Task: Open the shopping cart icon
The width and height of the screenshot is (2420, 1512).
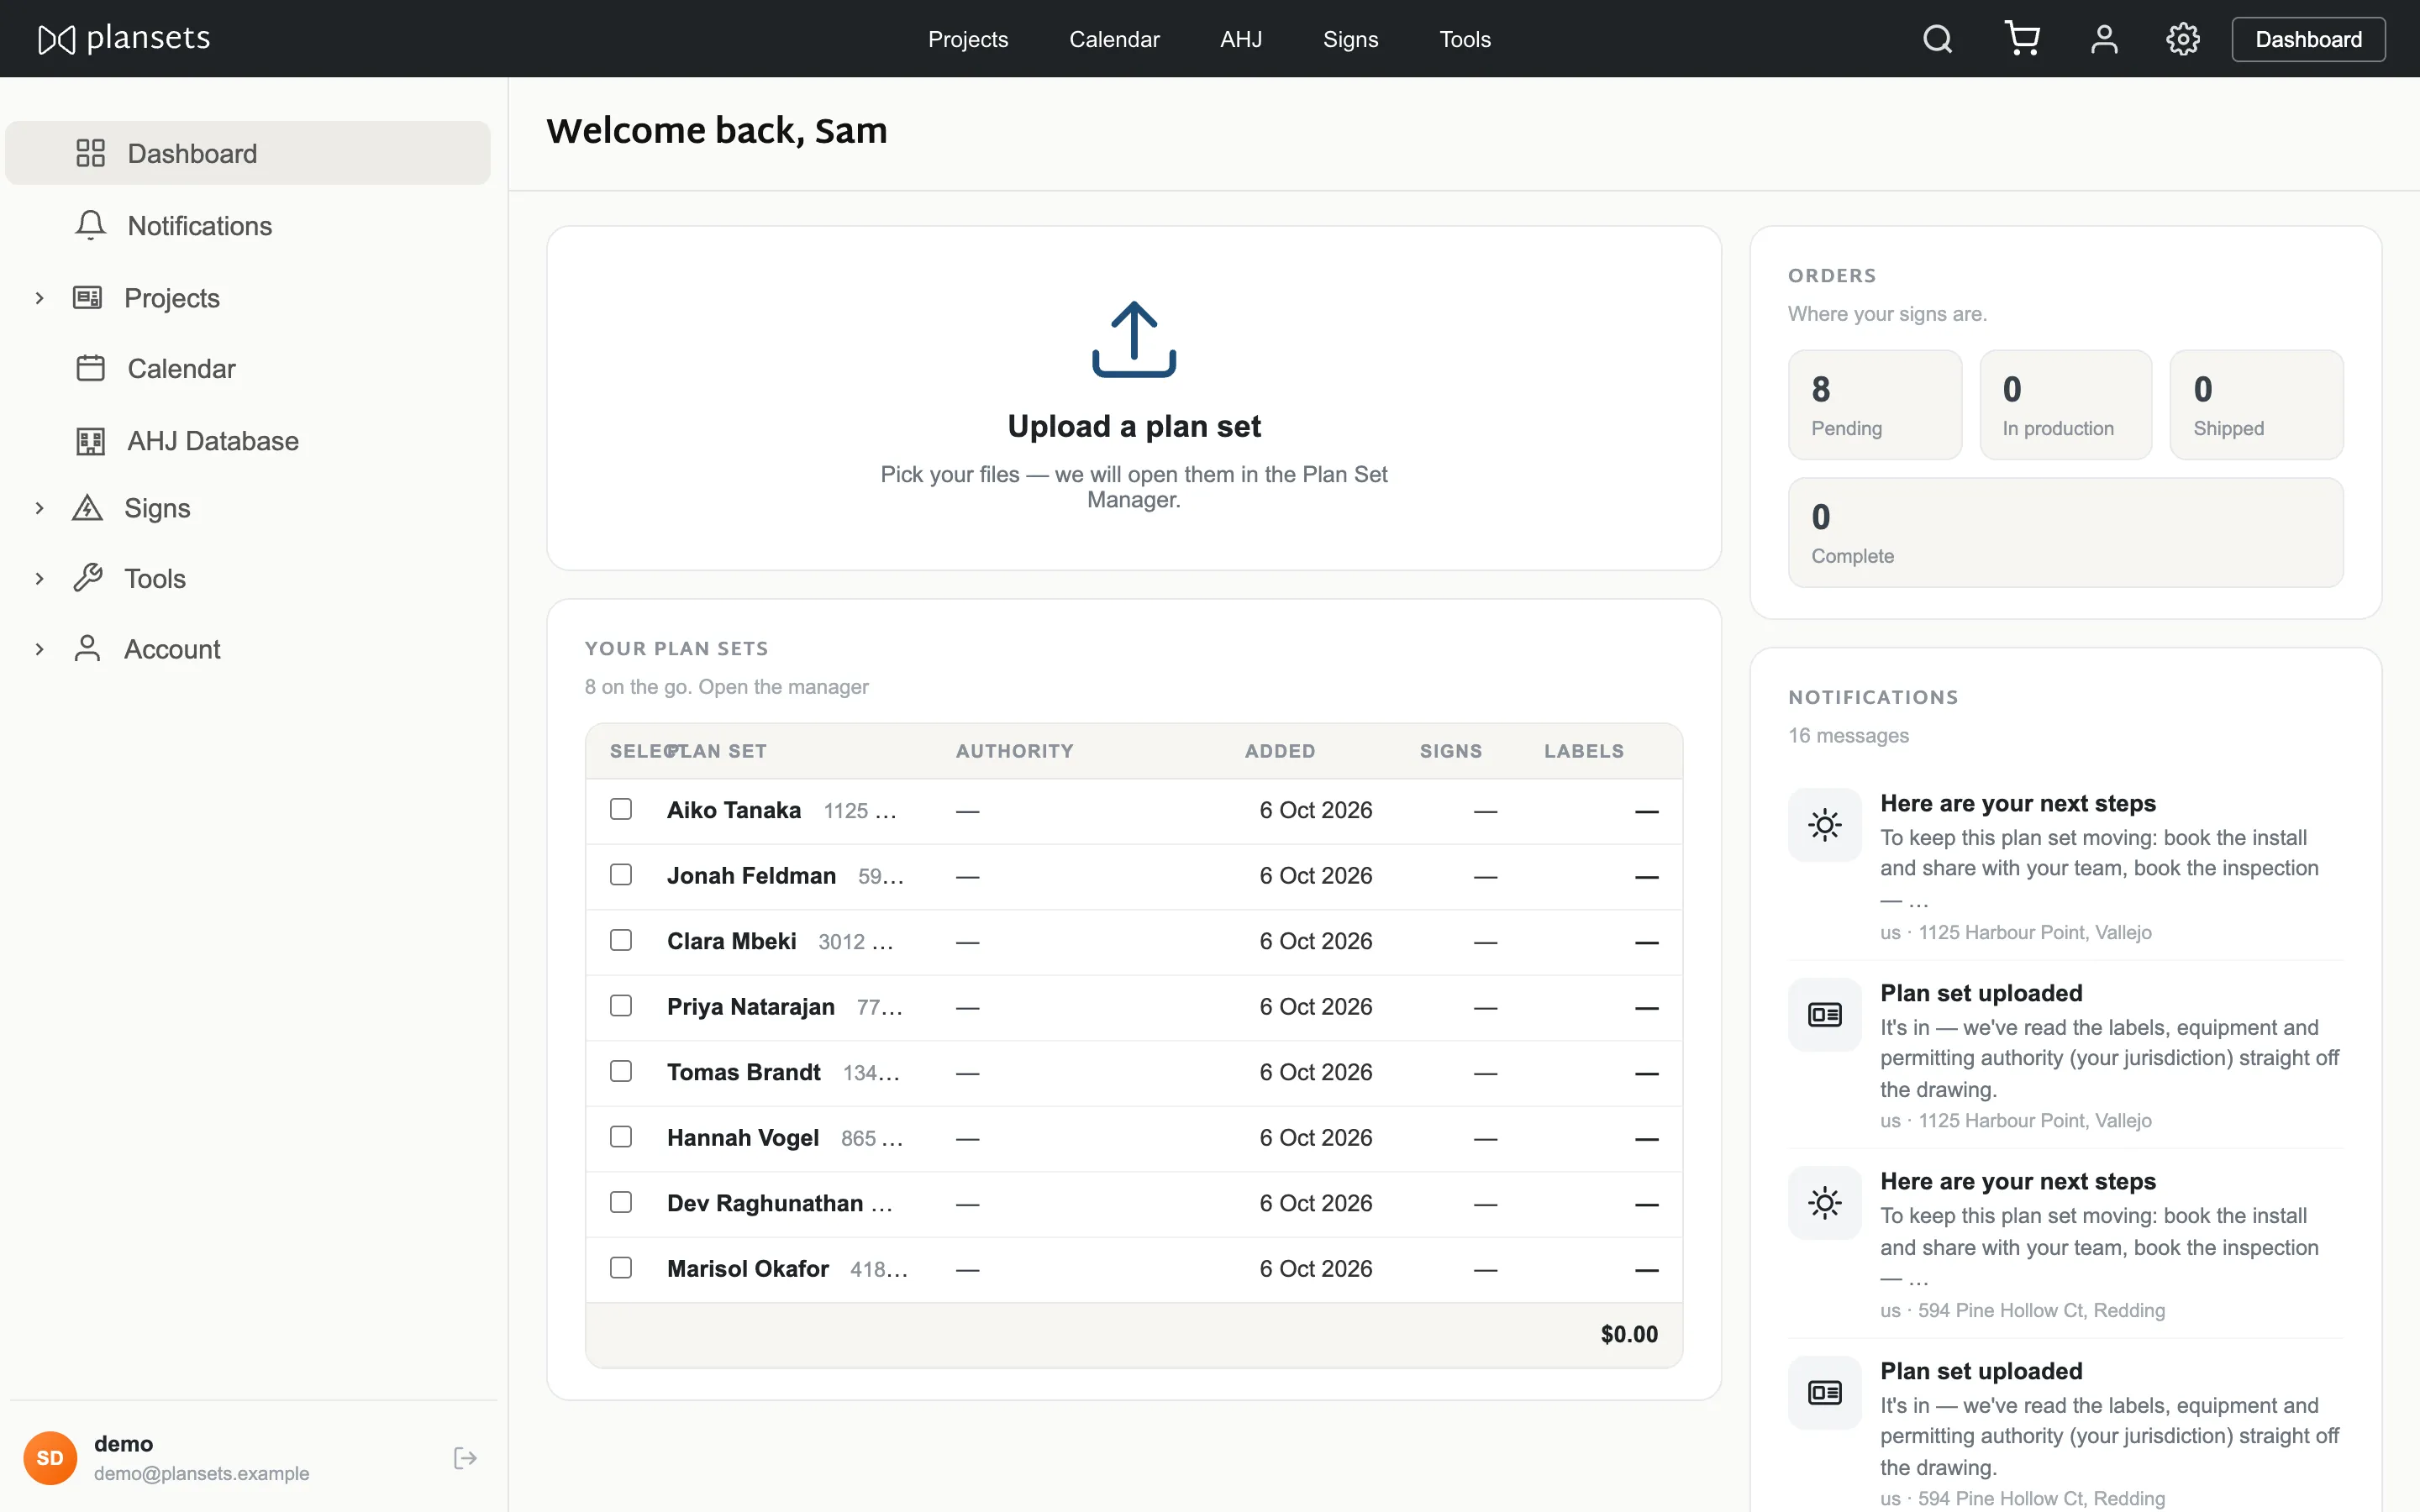Action: (2021, 39)
